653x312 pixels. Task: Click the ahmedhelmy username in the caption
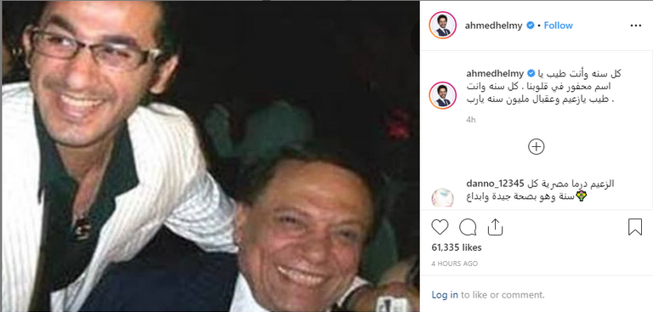[496, 73]
